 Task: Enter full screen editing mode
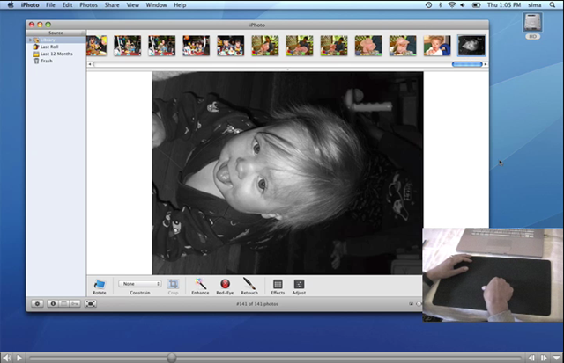pos(90,304)
